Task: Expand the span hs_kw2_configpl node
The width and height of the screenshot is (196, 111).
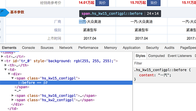Action: tap(13, 100)
